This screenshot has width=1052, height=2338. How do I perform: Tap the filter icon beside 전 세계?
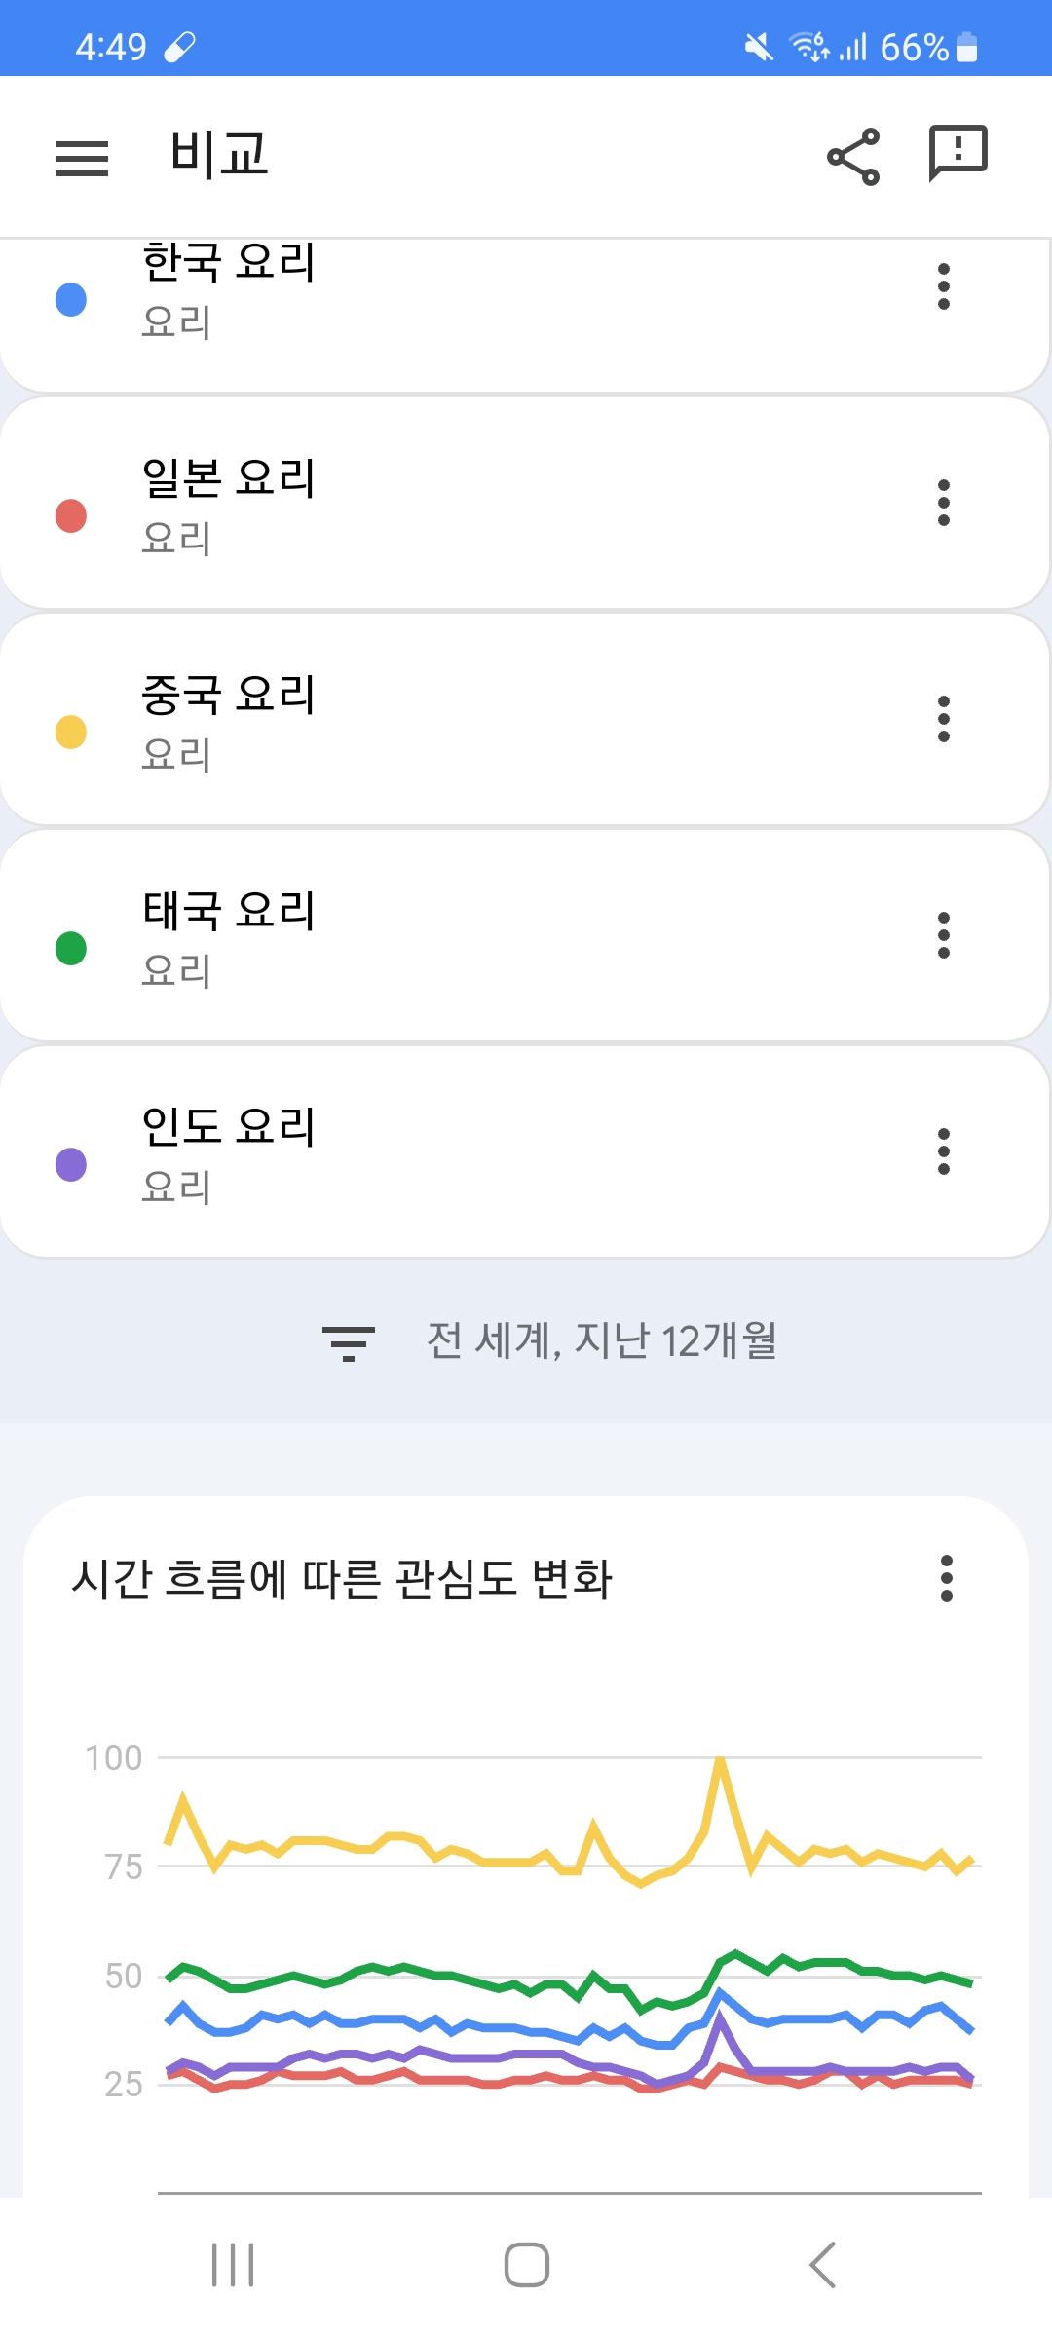click(348, 1343)
